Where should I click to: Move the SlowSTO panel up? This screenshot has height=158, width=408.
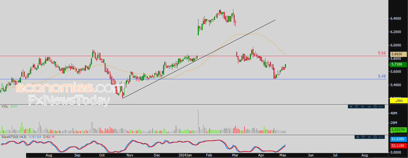click(369, 137)
